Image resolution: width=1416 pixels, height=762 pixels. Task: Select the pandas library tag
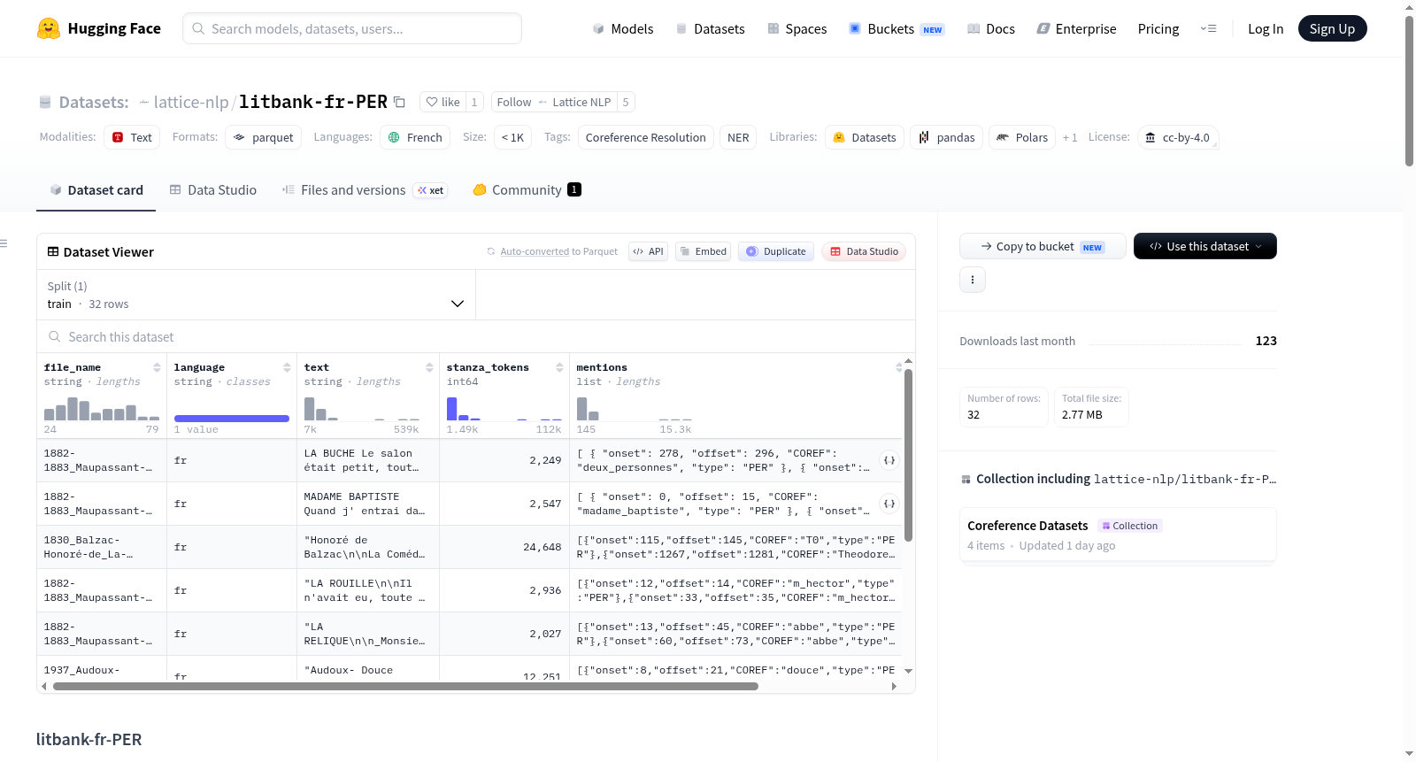click(947, 137)
